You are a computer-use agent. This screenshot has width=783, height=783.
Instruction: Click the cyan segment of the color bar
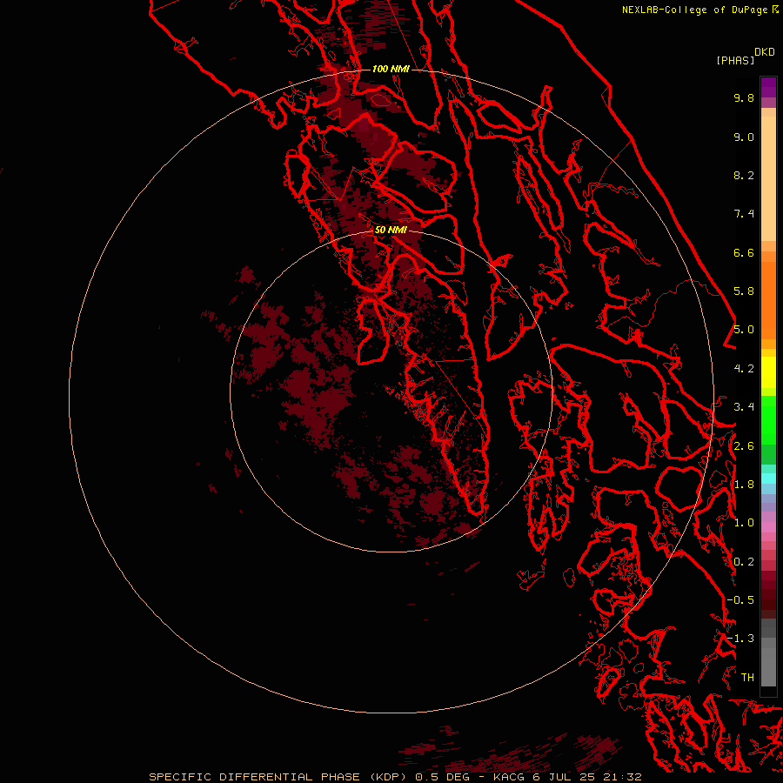(768, 478)
